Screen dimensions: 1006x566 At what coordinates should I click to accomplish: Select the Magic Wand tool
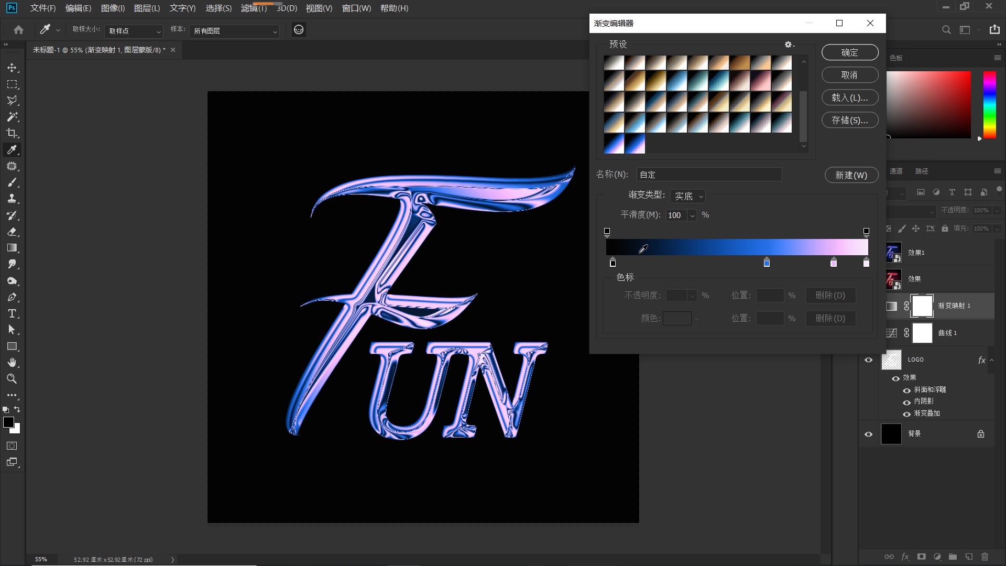[12, 117]
